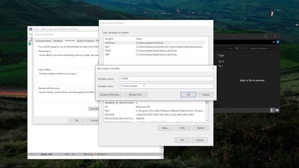
Task: Select the OS system variable row
Action: pyautogui.click(x=155, y=107)
